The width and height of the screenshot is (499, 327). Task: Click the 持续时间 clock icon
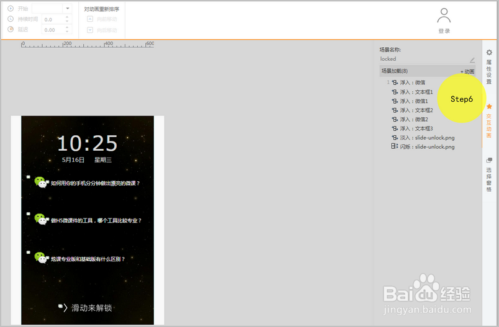tap(11, 19)
